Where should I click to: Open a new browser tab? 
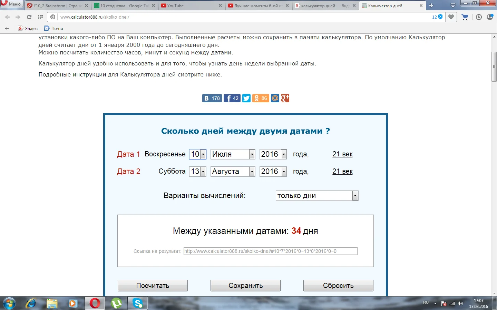click(x=431, y=6)
